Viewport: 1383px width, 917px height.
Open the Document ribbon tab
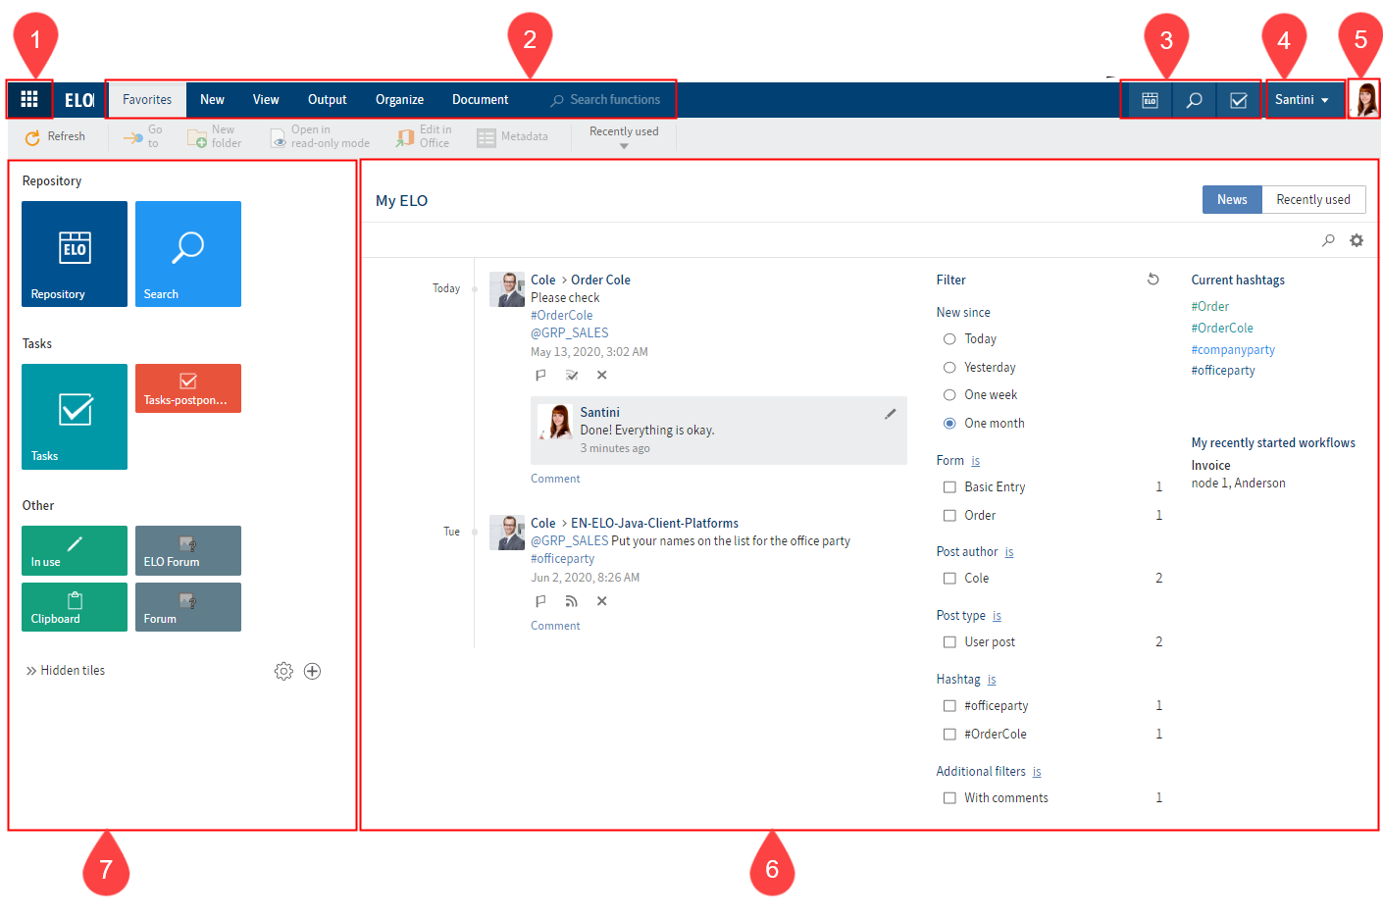coord(481,100)
